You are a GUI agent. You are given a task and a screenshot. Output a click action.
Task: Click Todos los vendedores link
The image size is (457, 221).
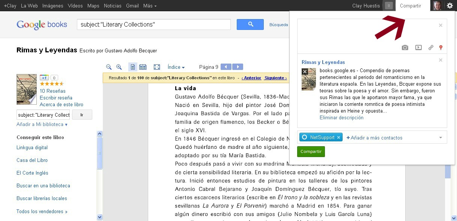tap(42, 211)
